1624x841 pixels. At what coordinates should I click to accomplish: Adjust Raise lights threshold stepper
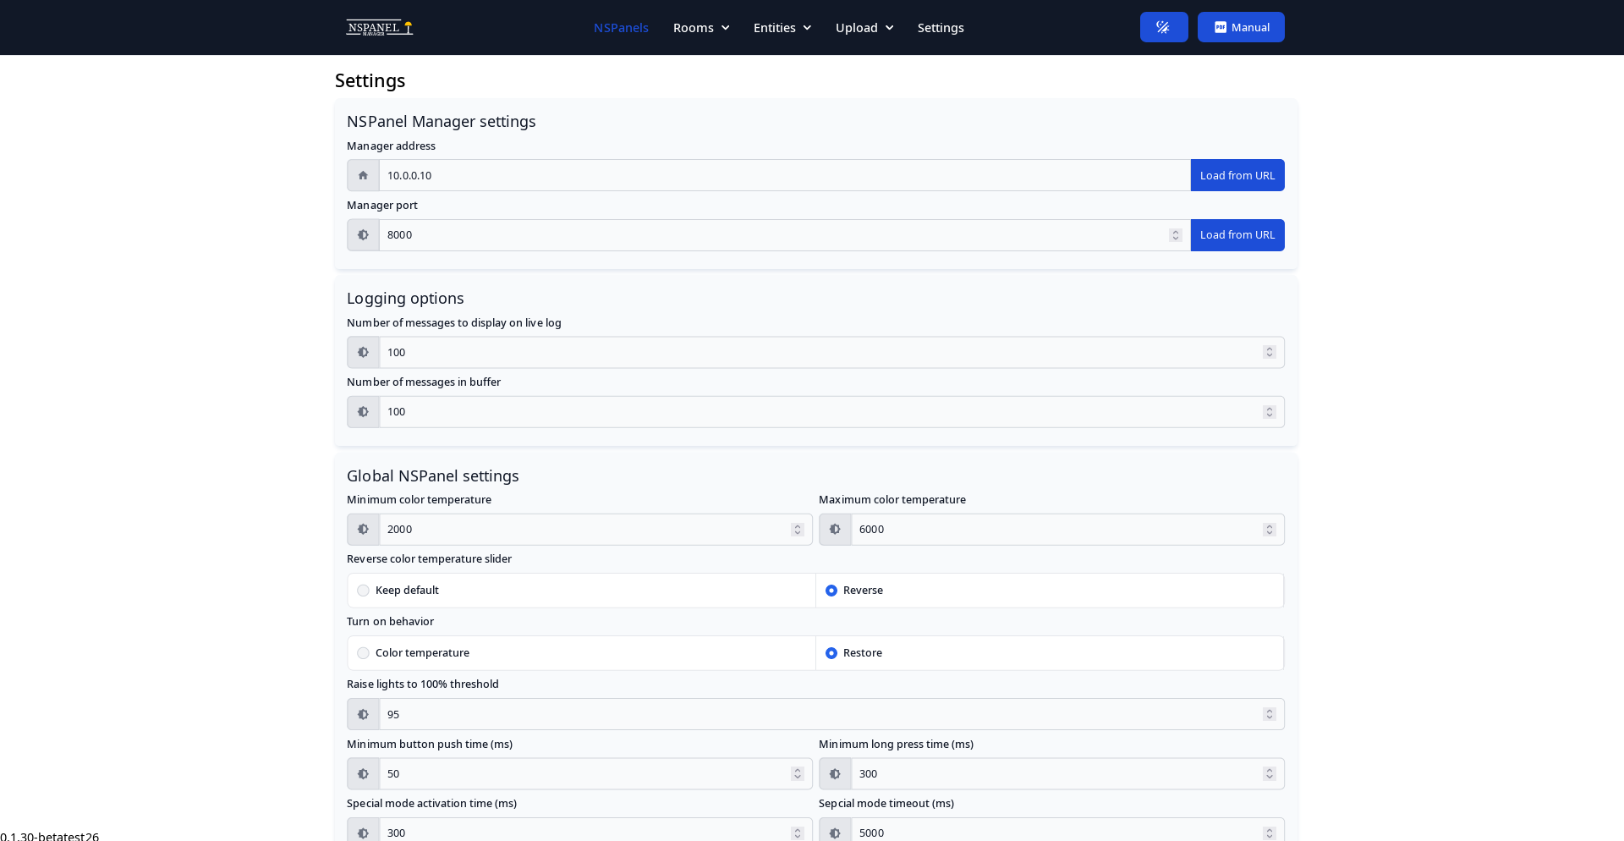1270,714
